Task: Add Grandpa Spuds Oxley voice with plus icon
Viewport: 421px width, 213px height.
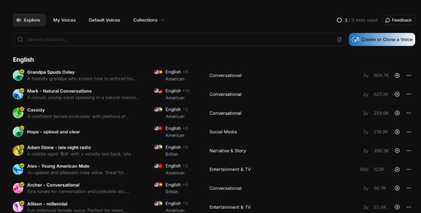Action: click(x=397, y=75)
